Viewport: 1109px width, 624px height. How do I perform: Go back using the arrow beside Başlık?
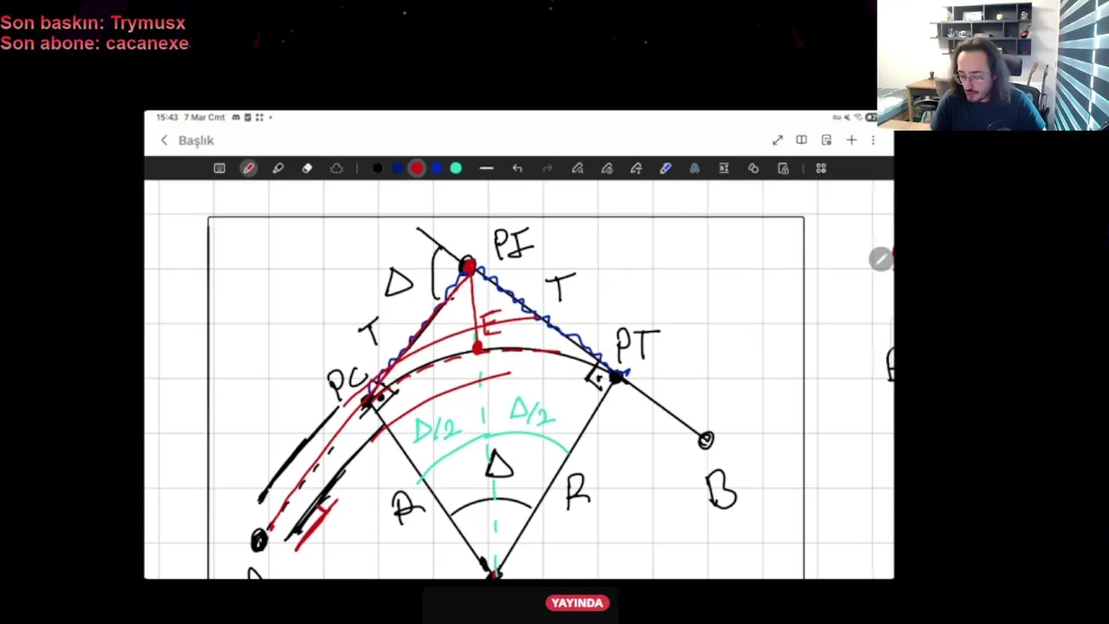tap(165, 140)
